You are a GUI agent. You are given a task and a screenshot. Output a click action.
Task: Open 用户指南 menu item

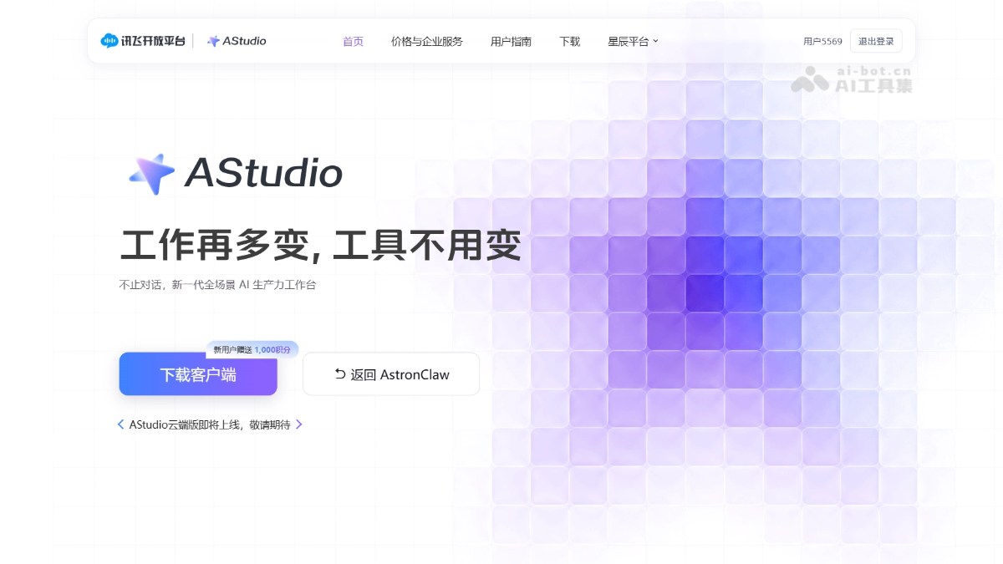(511, 41)
